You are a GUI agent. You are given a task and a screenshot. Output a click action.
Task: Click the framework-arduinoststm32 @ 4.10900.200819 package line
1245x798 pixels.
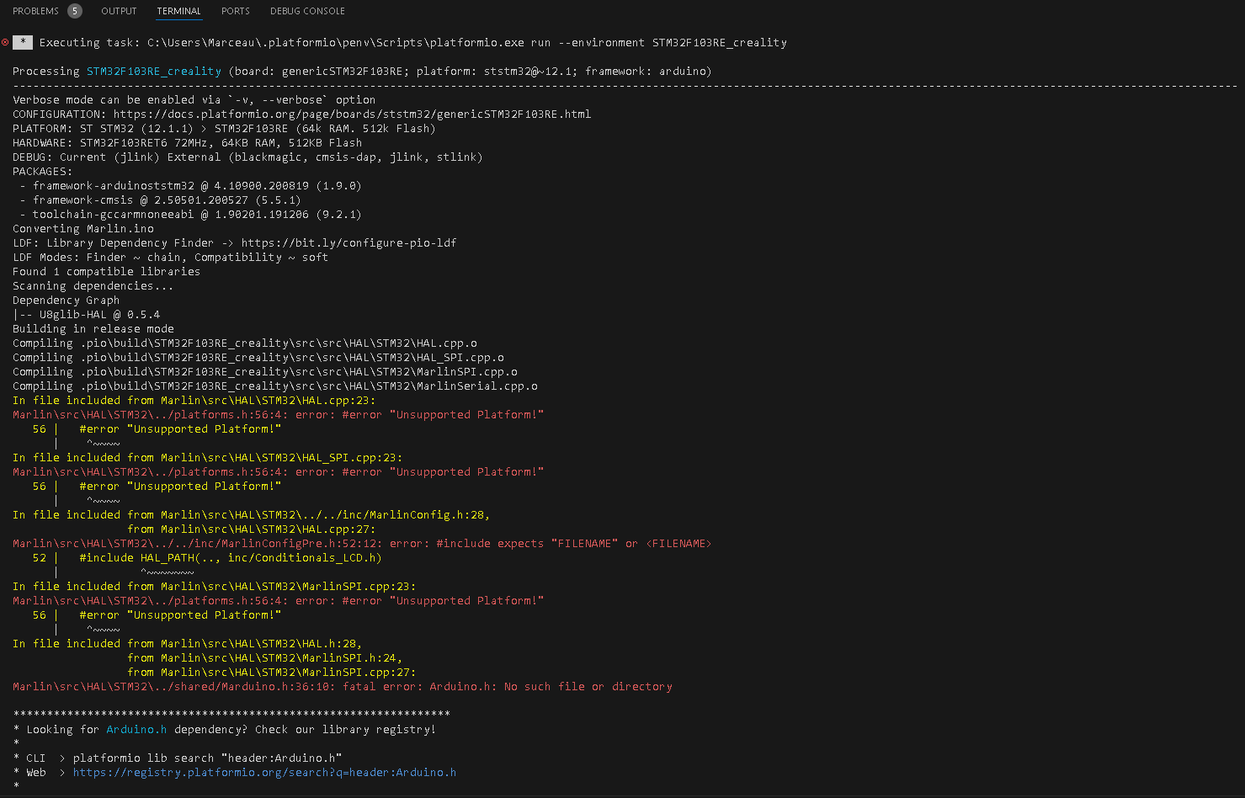190,185
